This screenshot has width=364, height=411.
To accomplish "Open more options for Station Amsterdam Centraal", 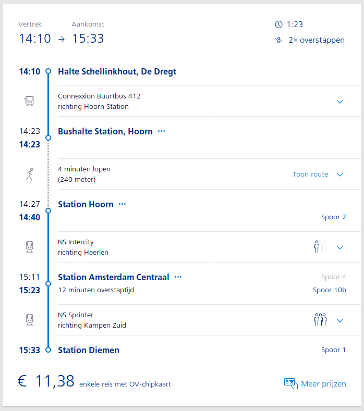I will [178, 277].
